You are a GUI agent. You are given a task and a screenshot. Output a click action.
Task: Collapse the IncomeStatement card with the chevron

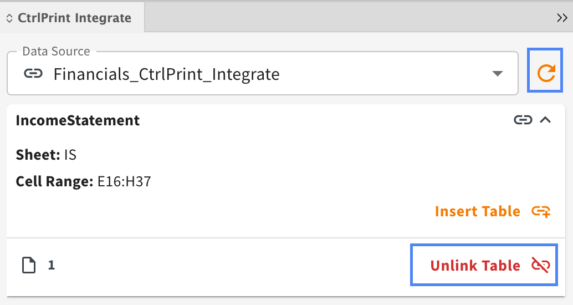click(x=545, y=120)
